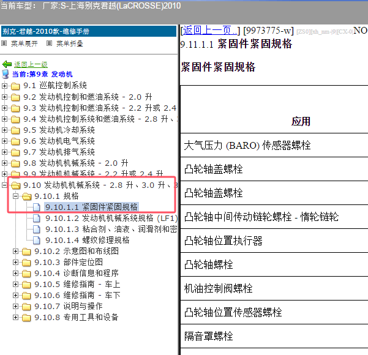The width and height of the screenshot is (368, 355).
Task: Select 9.3 发动机控制和燃油系统 - 2.2 升 label
Action: pos(100,108)
